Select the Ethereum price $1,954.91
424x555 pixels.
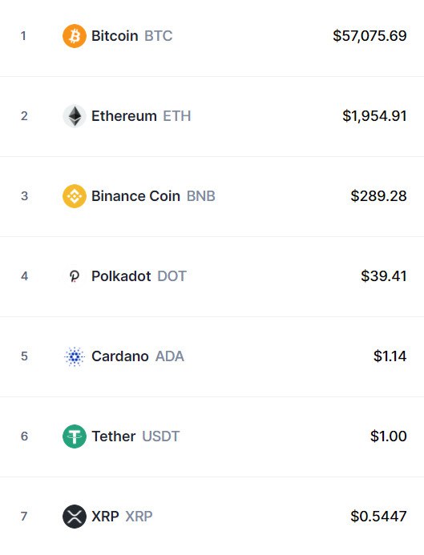[375, 116]
